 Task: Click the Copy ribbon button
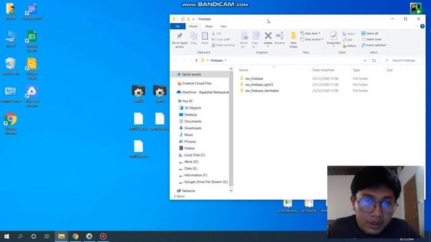[193, 38]
